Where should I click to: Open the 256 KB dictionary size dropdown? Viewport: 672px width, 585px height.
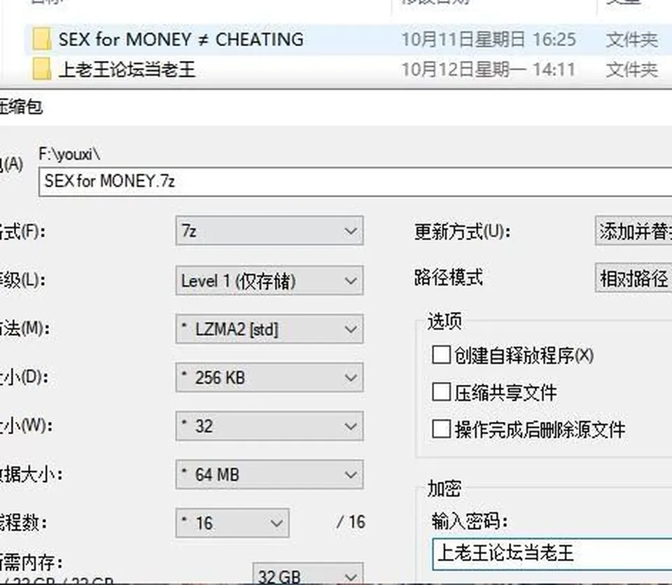[269, 378]
